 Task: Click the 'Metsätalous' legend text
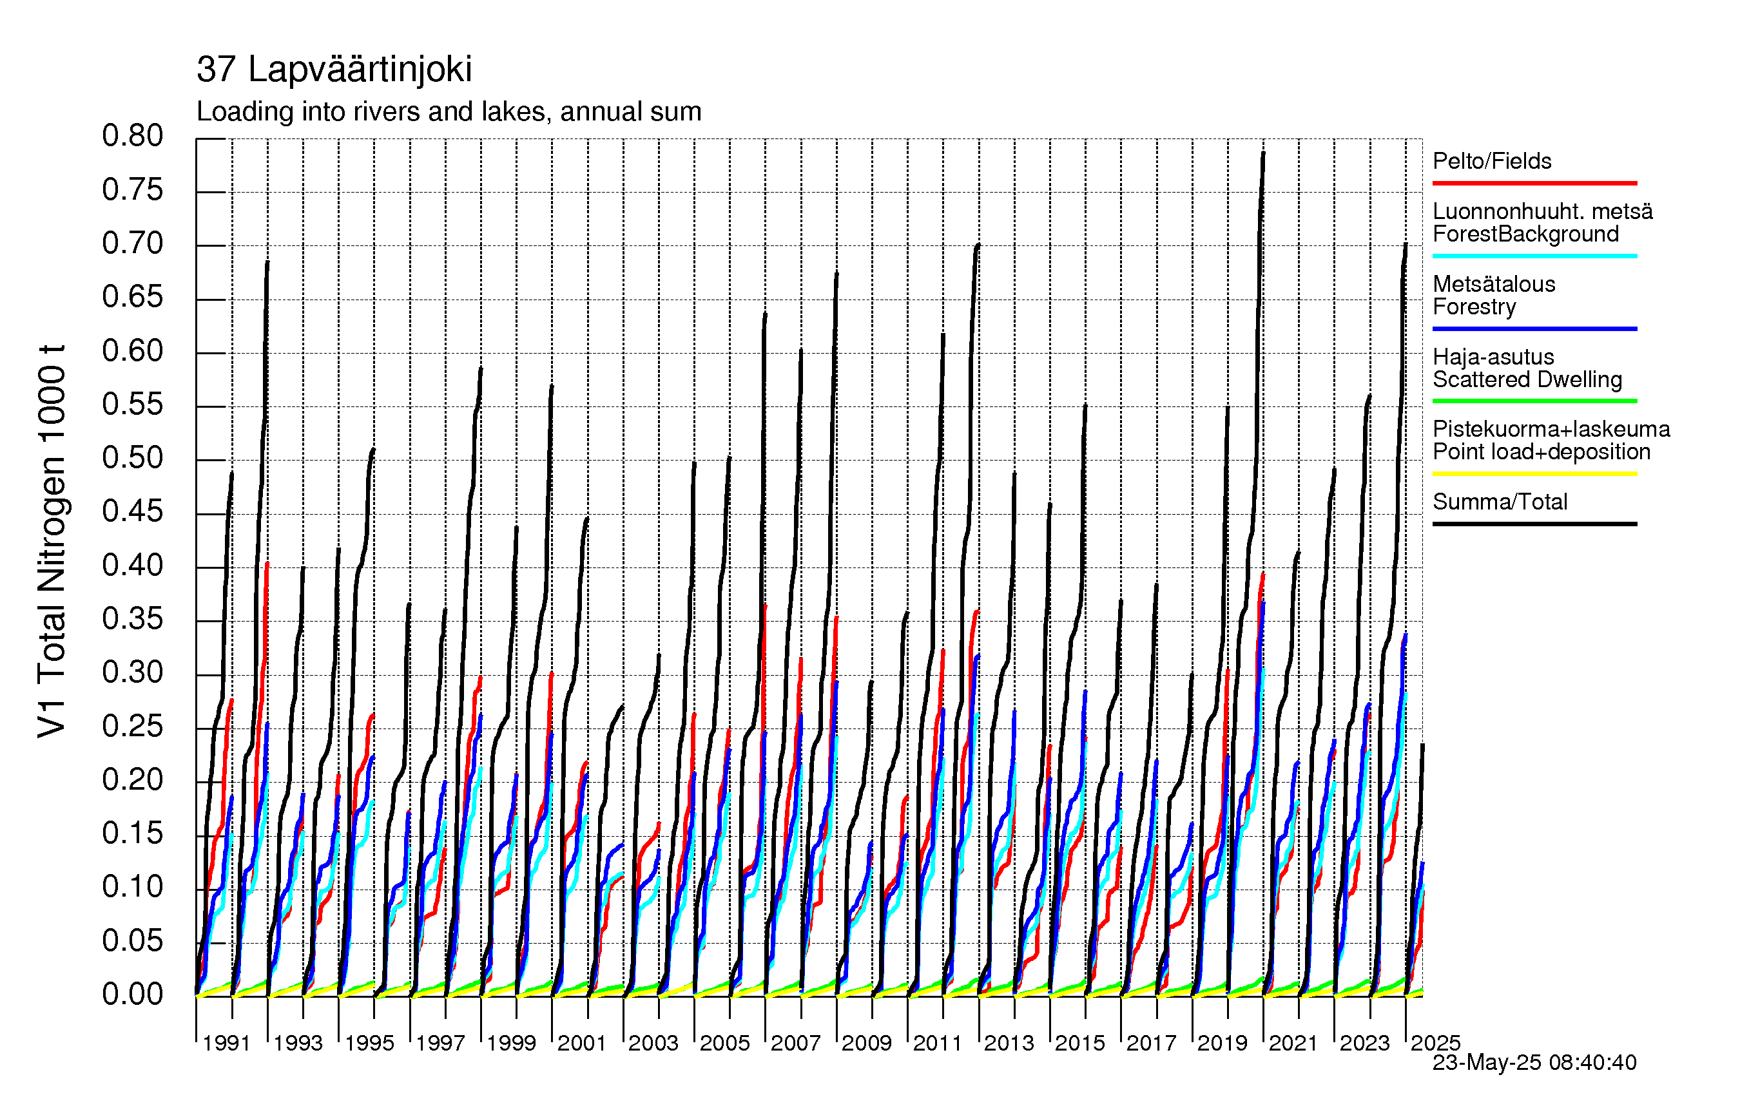coord(1494,284)
